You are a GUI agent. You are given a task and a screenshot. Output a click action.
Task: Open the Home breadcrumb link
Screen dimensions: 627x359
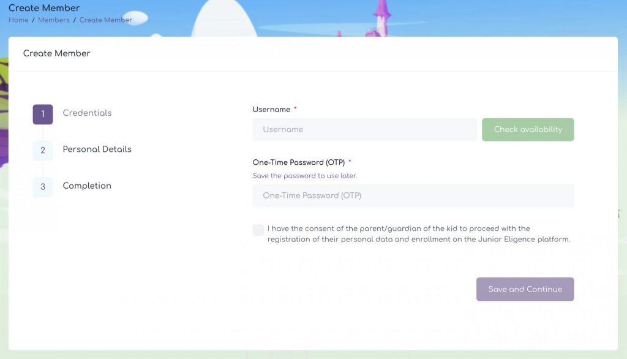click(x=18, y=20)
